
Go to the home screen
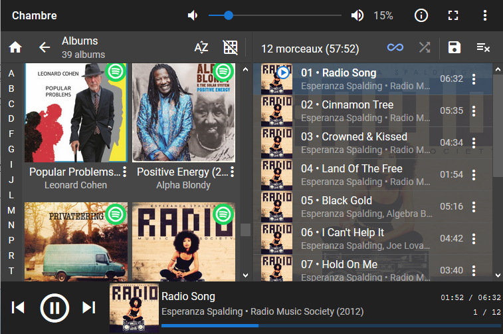[x=15, y=47]
